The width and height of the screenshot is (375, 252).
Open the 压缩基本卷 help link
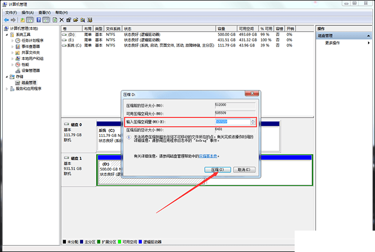208,156
